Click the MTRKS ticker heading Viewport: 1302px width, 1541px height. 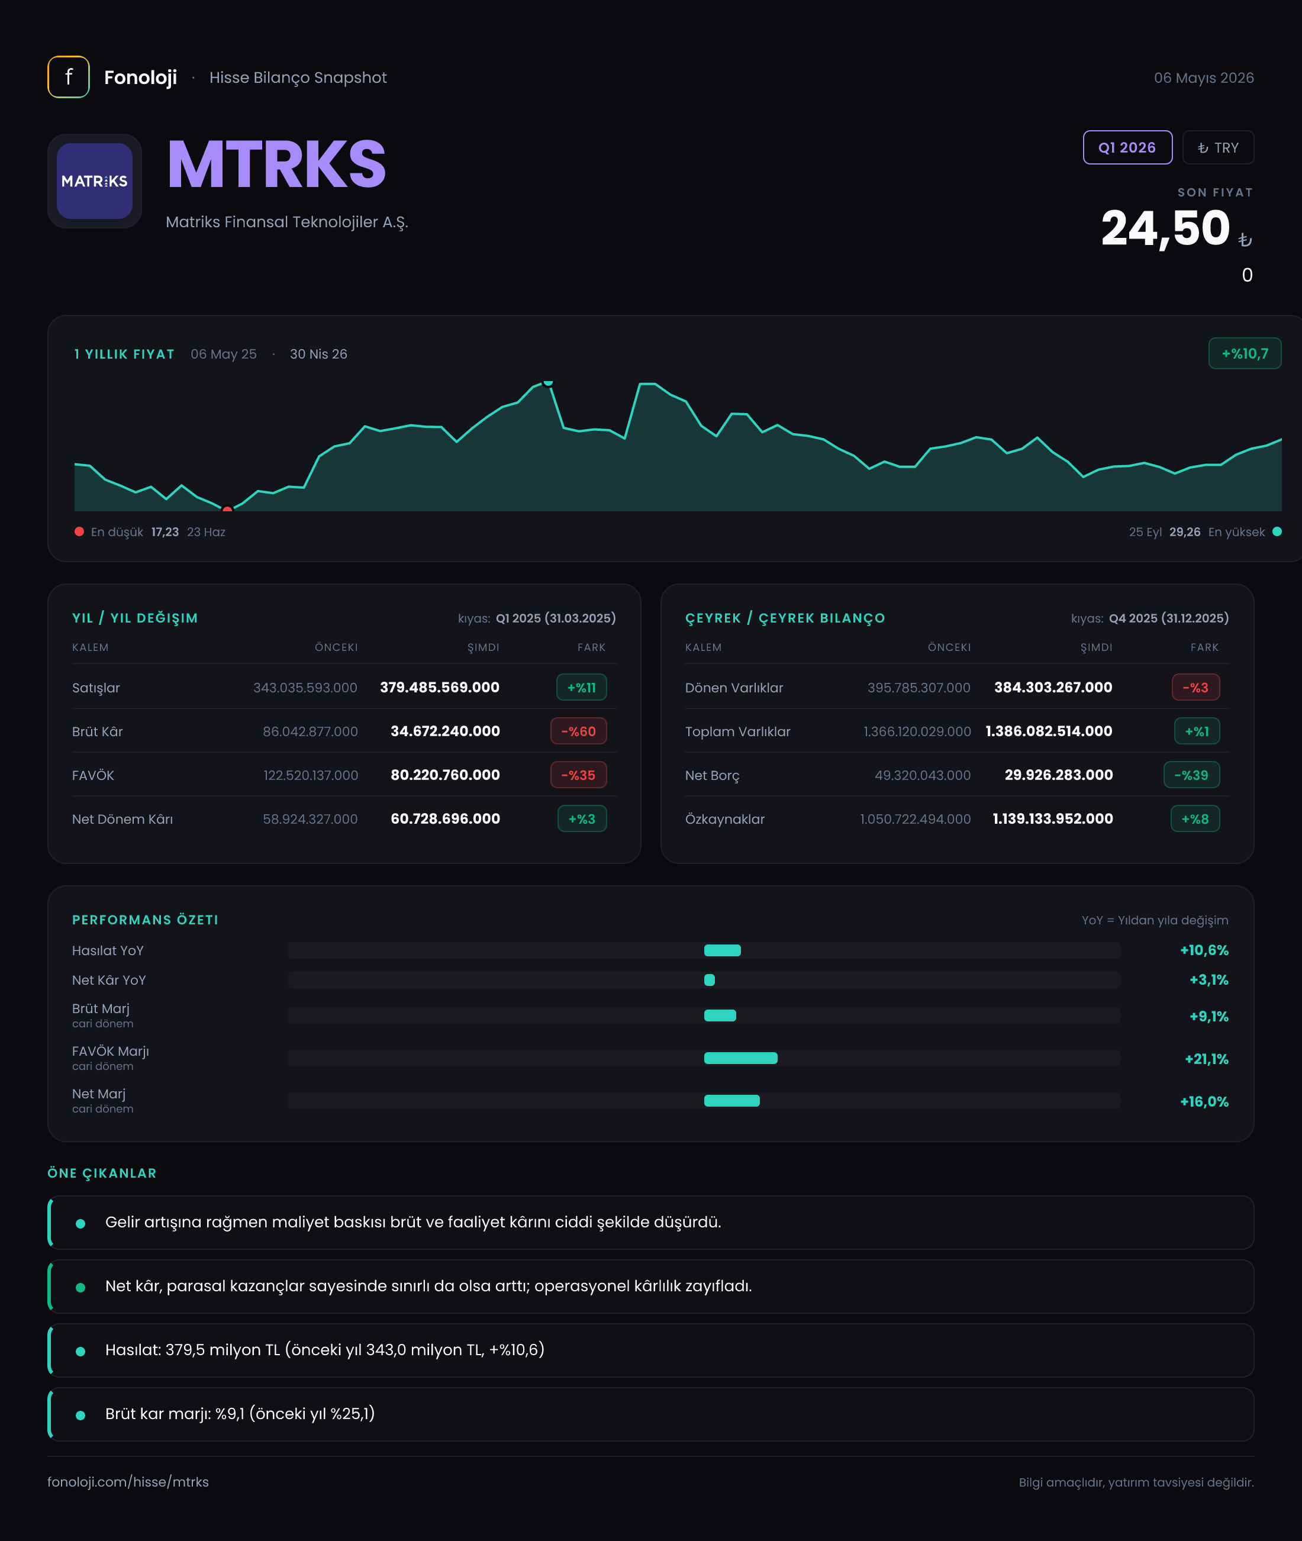point(277,164)
